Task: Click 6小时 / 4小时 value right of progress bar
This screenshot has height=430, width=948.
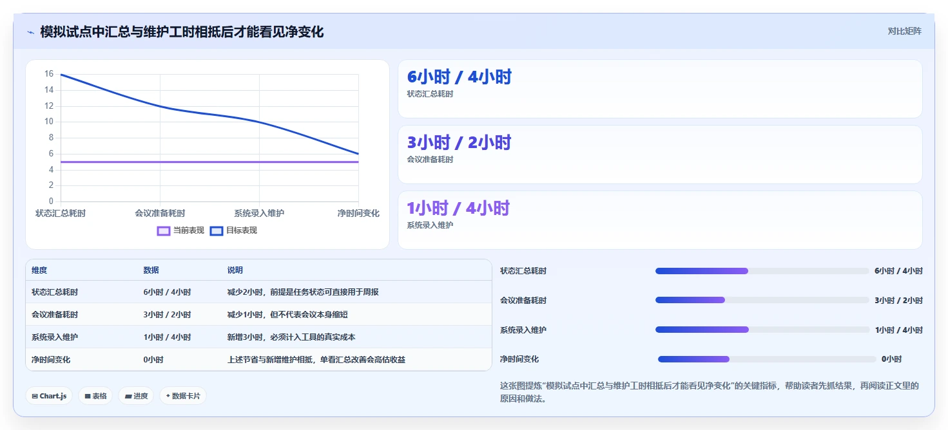Action: point(898,271)
